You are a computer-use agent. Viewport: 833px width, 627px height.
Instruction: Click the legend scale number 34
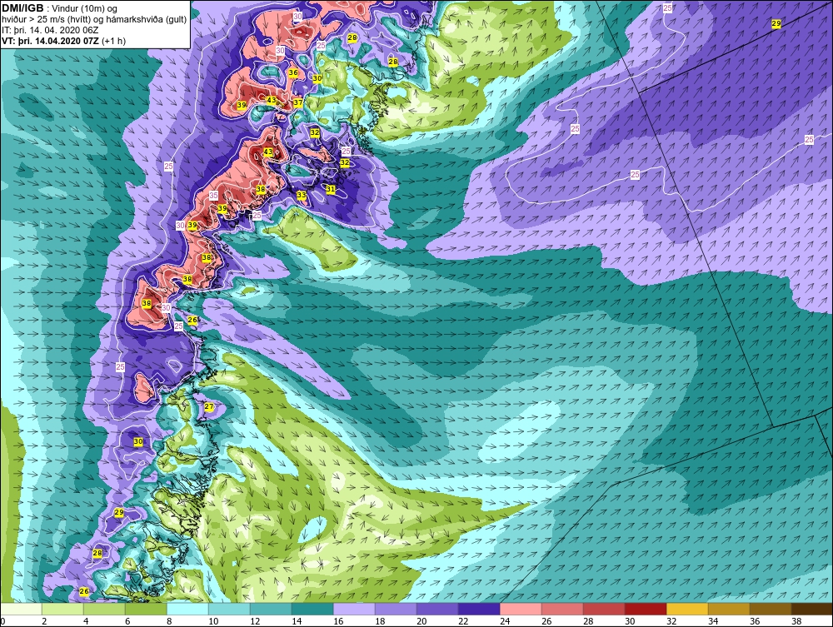[x=714, y=621]
